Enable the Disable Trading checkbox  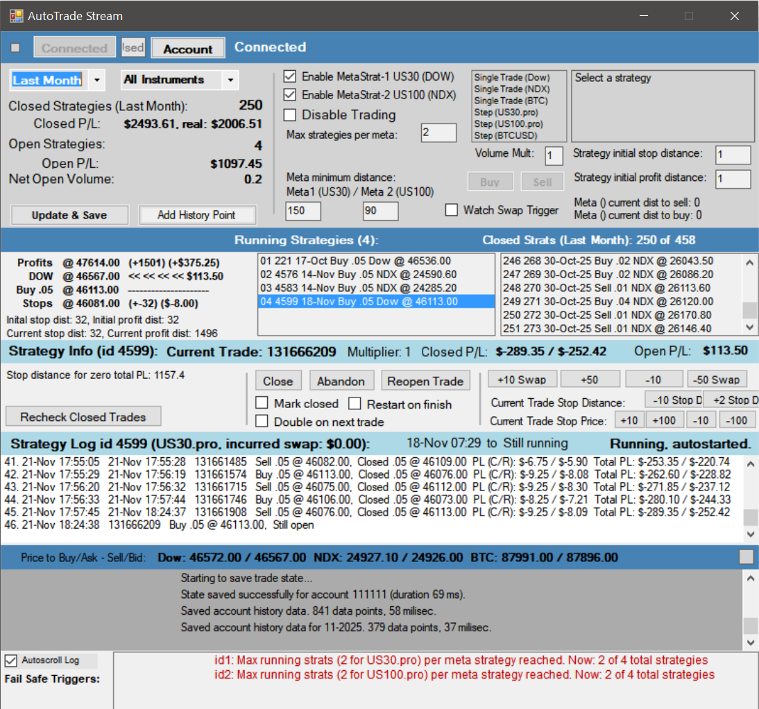click(290, 115)
